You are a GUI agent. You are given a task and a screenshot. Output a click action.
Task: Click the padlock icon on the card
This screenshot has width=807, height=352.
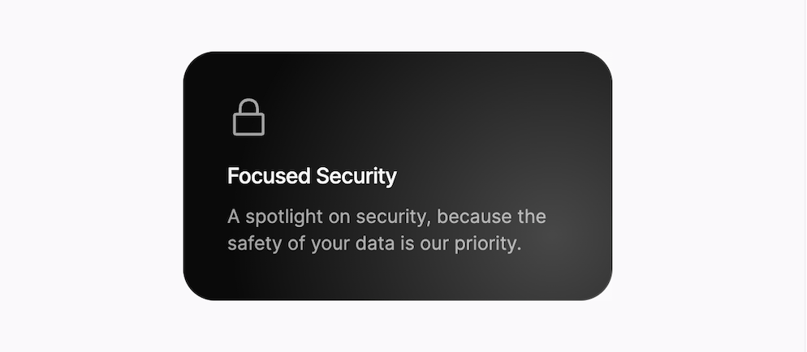tap(248, 117)
